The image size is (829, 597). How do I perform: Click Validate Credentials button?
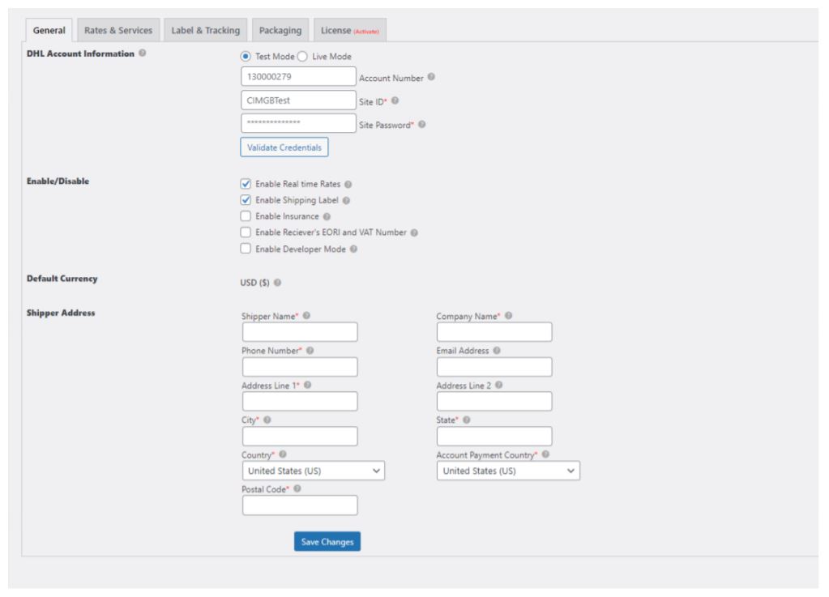284,147
